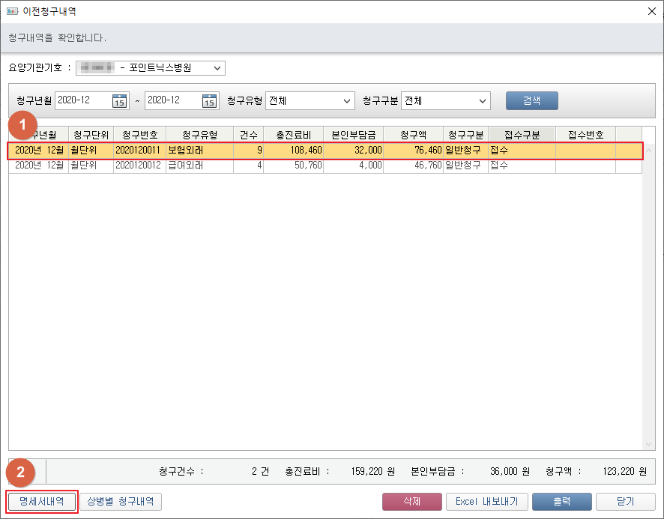The height and width of the screenshot is (519, 664).
Task: Expand the 요양기관기호 hospital dropdown
Action: [x=217, y=68]
